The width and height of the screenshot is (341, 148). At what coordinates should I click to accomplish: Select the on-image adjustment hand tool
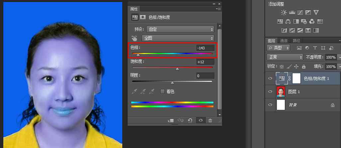pos(135,38)
